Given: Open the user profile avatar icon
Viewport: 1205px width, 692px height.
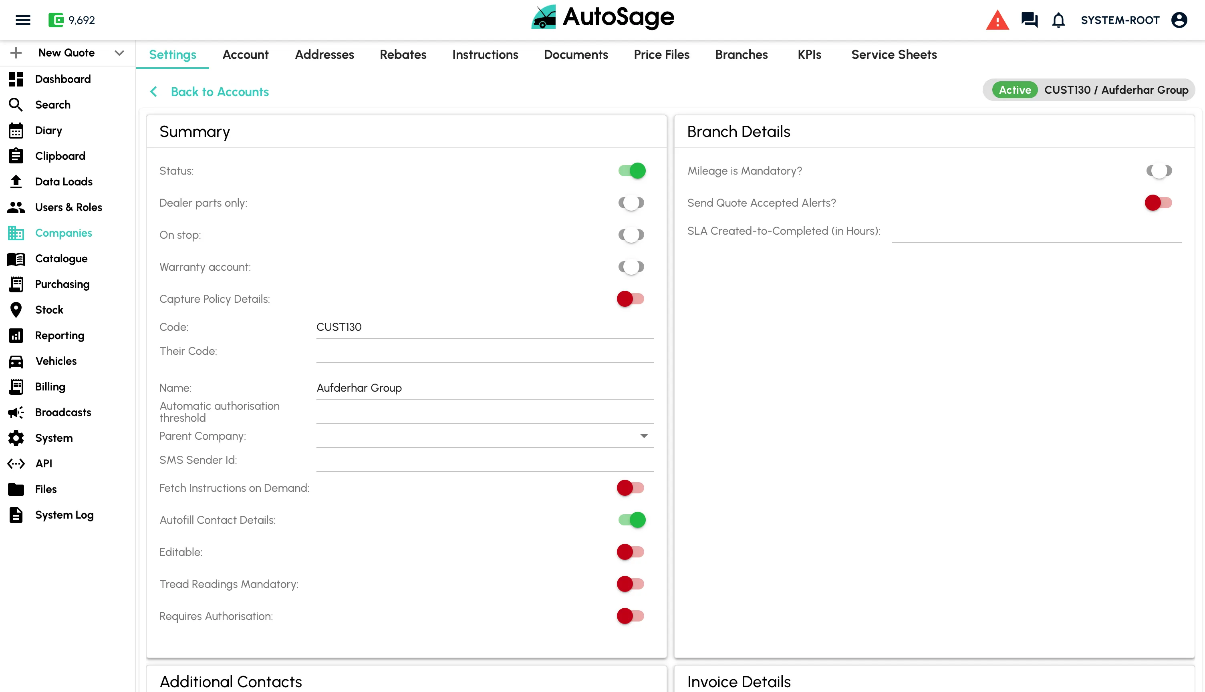Looking at the screenshot, I should pyautogui.click(x=1179, y=20).
